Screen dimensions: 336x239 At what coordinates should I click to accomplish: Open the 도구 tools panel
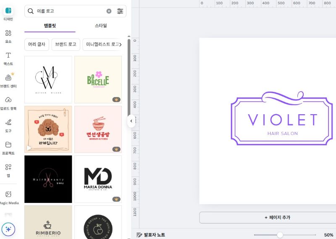(x=8, y=126)
